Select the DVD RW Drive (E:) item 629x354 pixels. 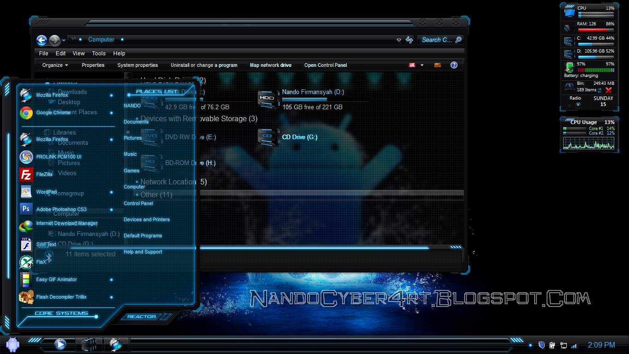tap(179, 137)
